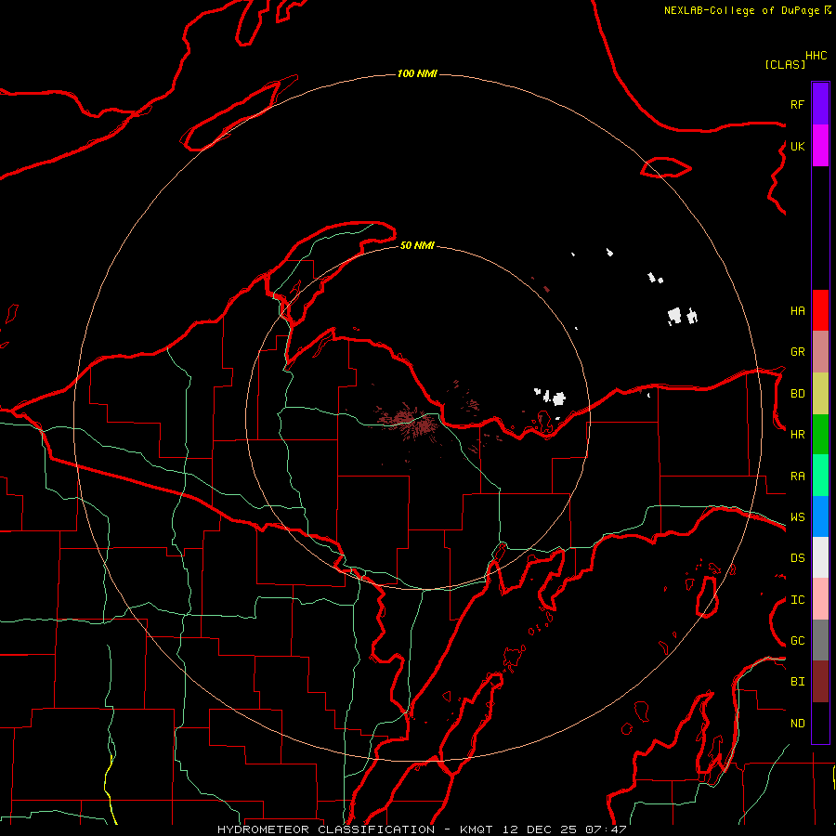Click the DS legend label
Screen dimensions: 836x836
coord(797,558)
